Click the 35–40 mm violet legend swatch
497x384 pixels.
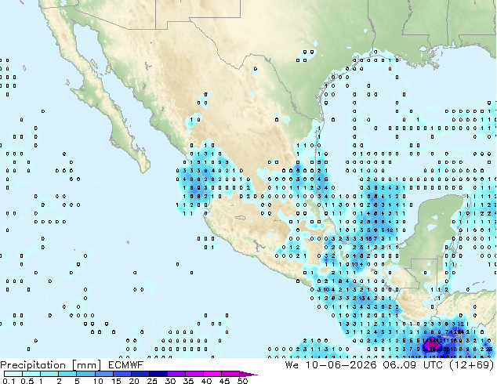click(x=194, y=374)
